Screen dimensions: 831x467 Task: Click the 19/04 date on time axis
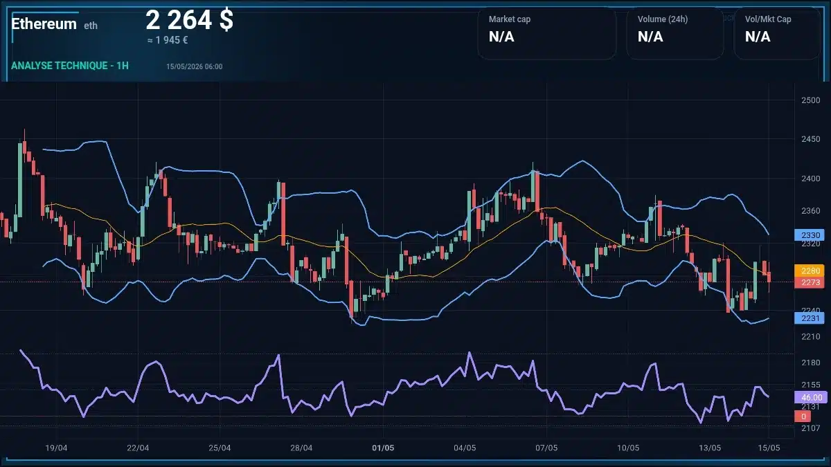click(56, 448)
